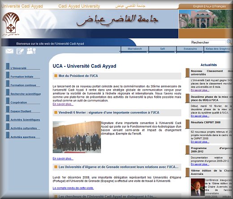
Task: Click the university emblem logo
Action: [11, 24]
